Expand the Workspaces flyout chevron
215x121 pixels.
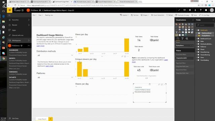(29, 40)
